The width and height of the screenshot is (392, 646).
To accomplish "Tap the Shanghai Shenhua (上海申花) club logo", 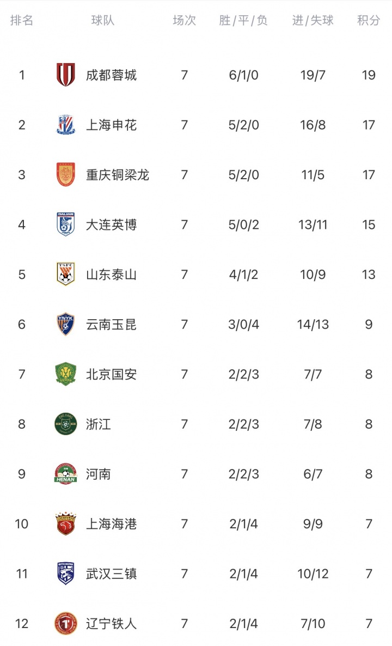I will (x=66, y=125).
